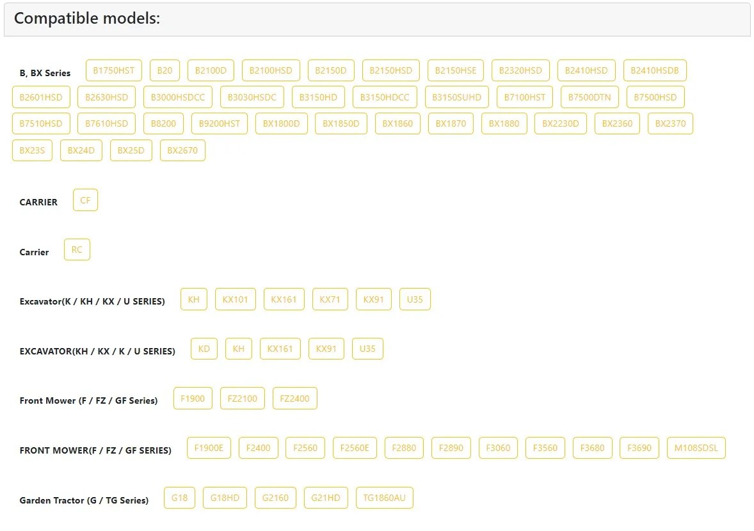The width and height of the screenshot is (754, 531).
Task: Click the BX2370 model tag
Action: pos(670,123)
